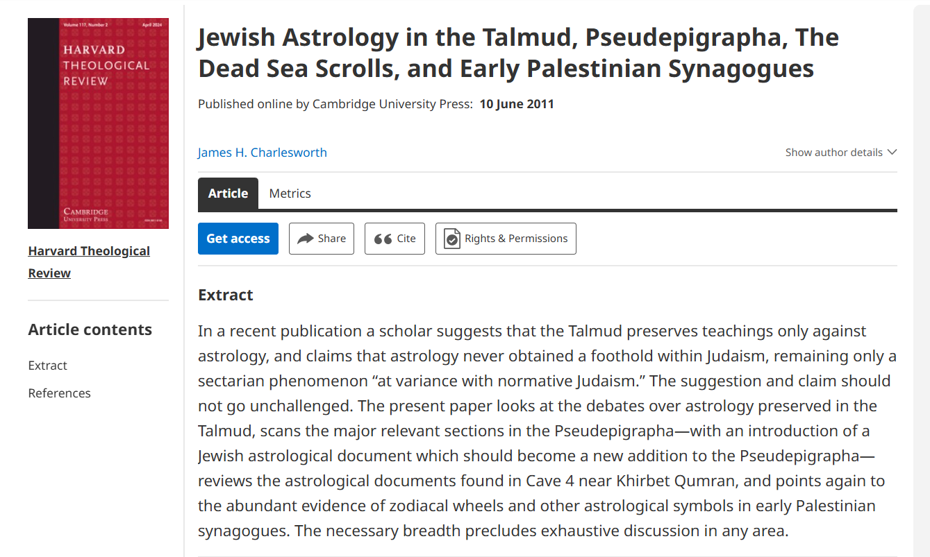Jump to References in Article contents
Screen dimensions: 930x557
tap(59, 393)
